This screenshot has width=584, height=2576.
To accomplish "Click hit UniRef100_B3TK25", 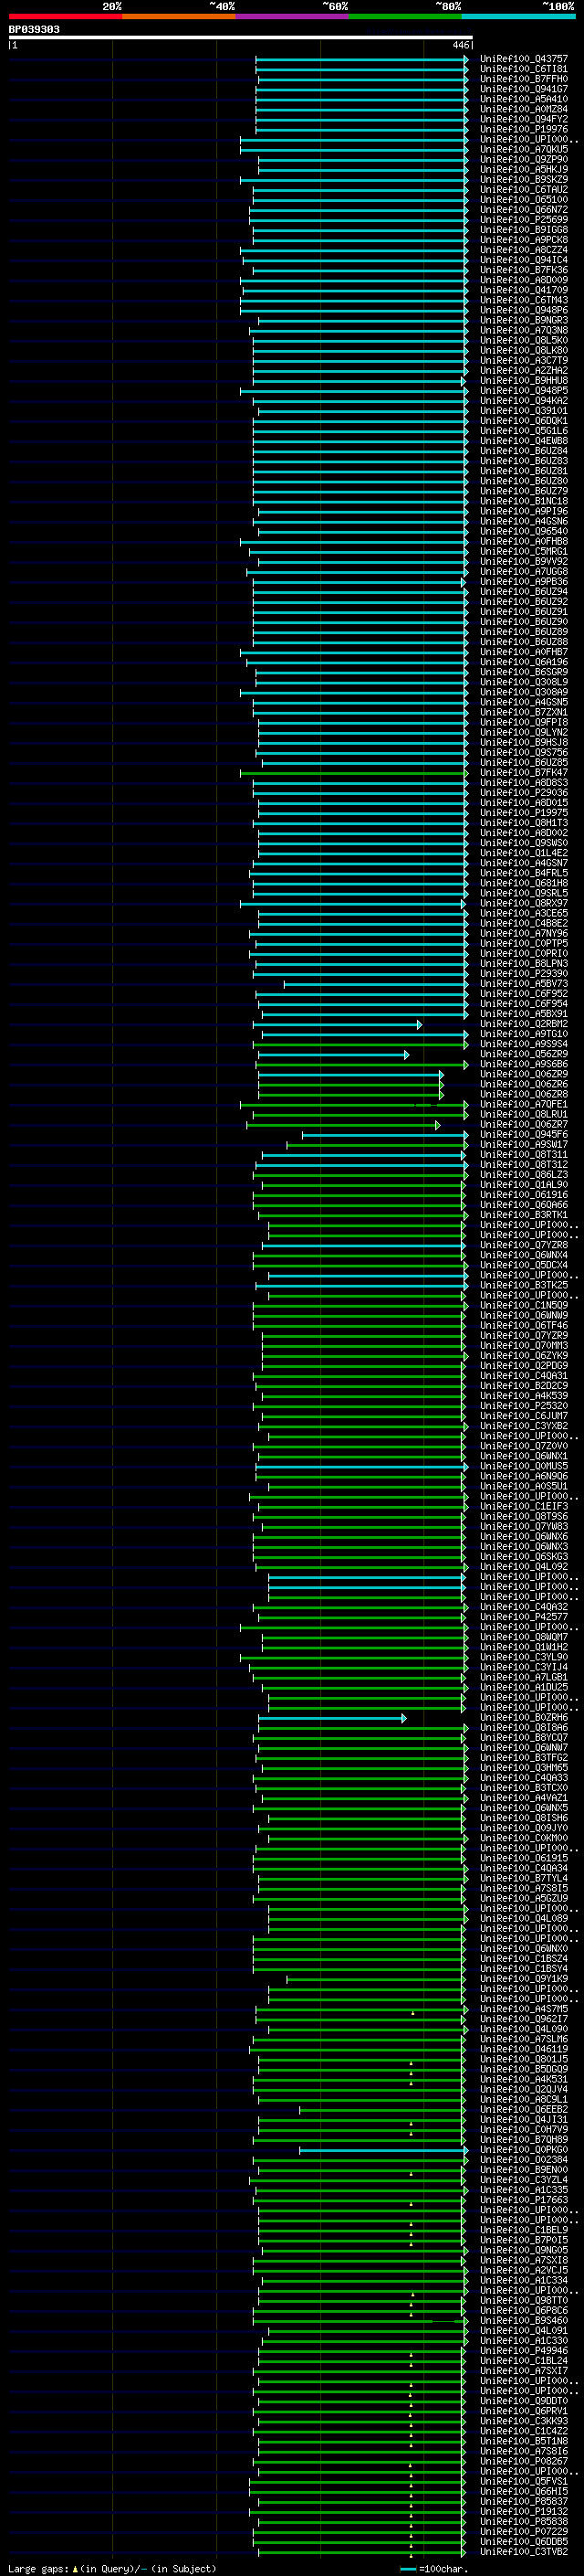I will (x=524, y=1286).
